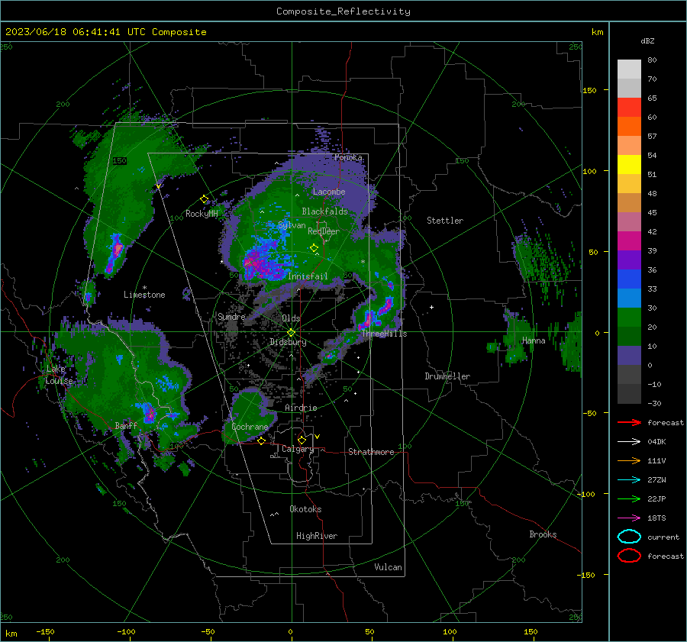The image size is (687, 642).
Task: Click the ThreeHills label
Action: click(x=384, y=334)
